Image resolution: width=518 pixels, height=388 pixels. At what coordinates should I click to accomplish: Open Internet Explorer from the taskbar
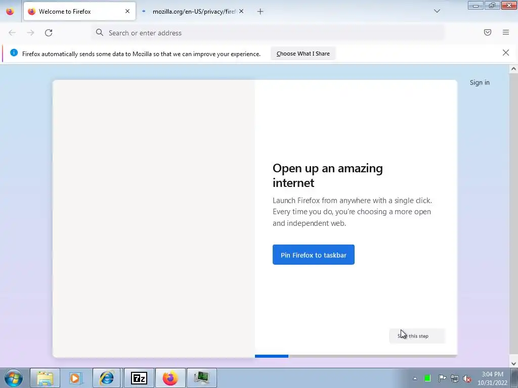[x=107, y=378]
